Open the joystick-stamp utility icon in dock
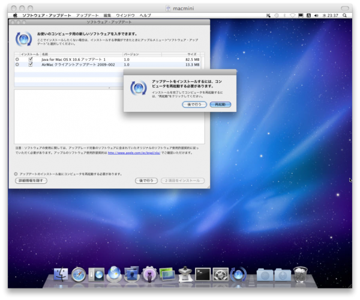The image size is (360, 300). [x=185, y=274]
